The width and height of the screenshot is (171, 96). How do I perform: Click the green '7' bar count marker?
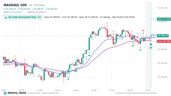coord(92,39)
